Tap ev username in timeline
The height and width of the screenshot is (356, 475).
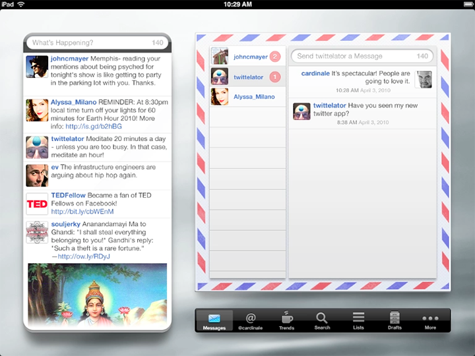(55, 167)
